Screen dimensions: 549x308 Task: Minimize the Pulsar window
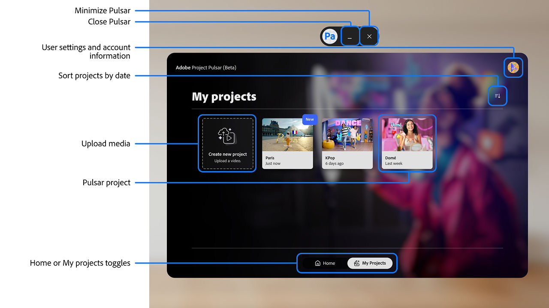350,36
